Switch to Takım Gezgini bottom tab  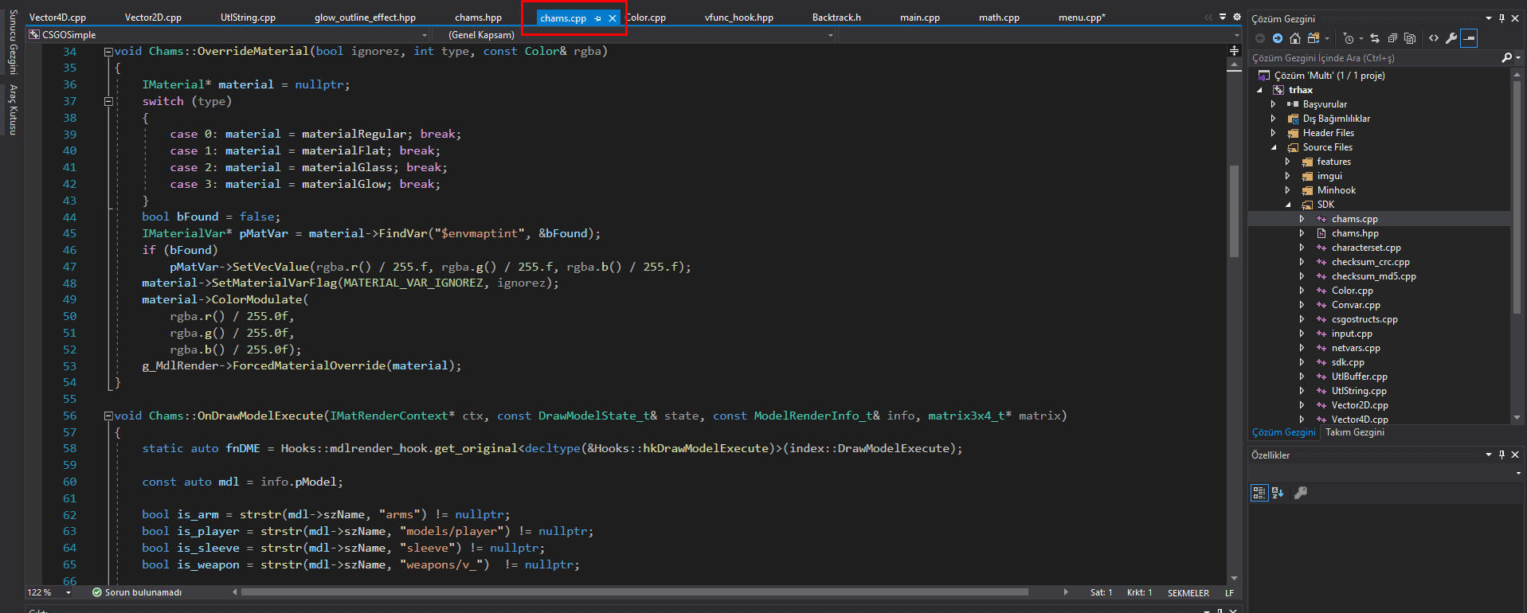pyautogui.click(x=1354, y=432)
